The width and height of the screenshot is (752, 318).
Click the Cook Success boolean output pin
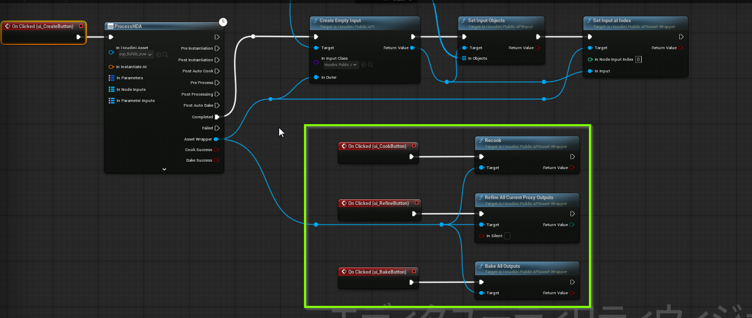(216, 149)
